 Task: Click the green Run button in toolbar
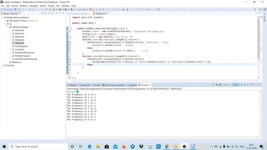pyautogui.click(x=60, y=10)
